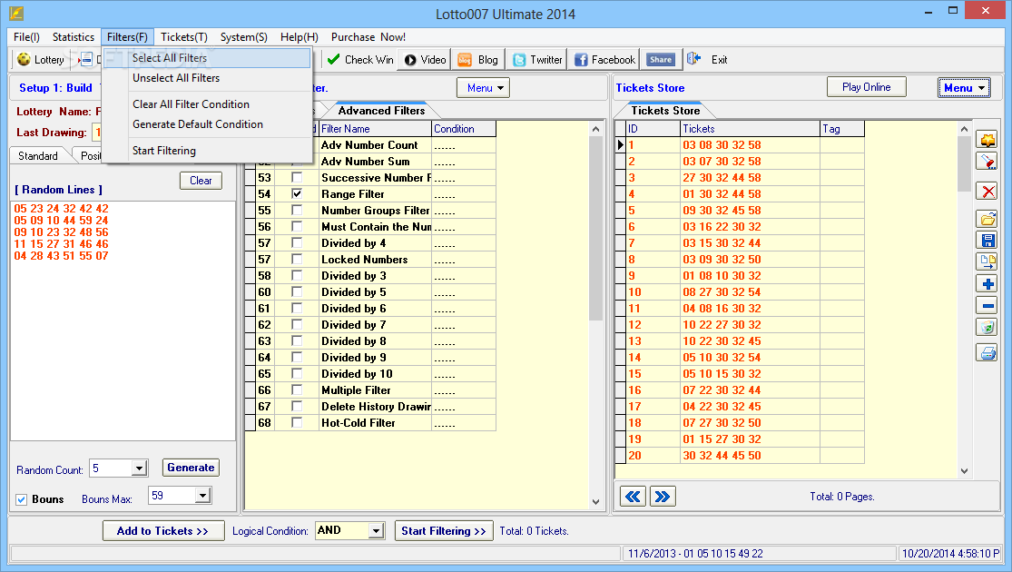Click the copy documents icon in Tickets Store
The image size is (1012, 572).
pyautogui.click(x=987, y=262)
